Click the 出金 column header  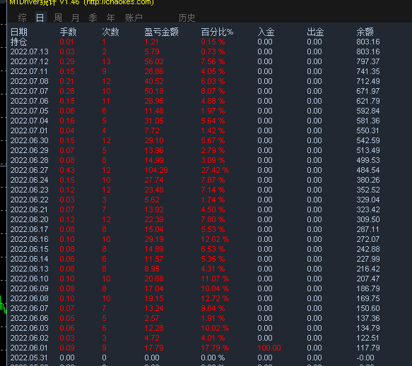point(315,32)
